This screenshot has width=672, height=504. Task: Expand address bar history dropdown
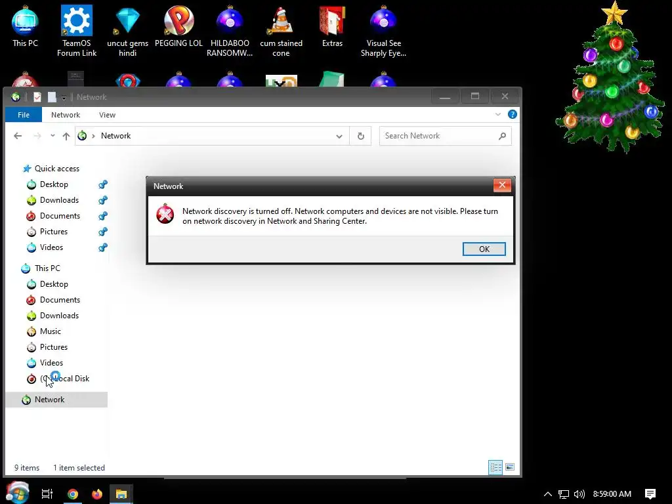pyautogui.click(x=339, y=136)
